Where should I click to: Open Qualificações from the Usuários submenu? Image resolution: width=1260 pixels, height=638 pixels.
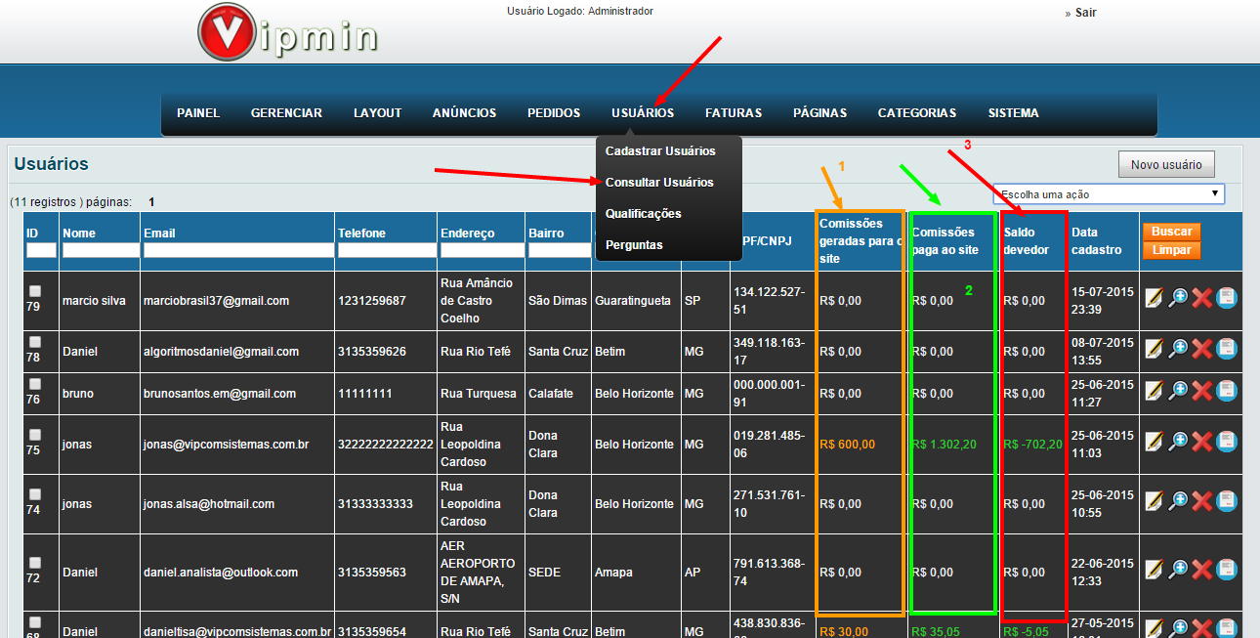644,214
